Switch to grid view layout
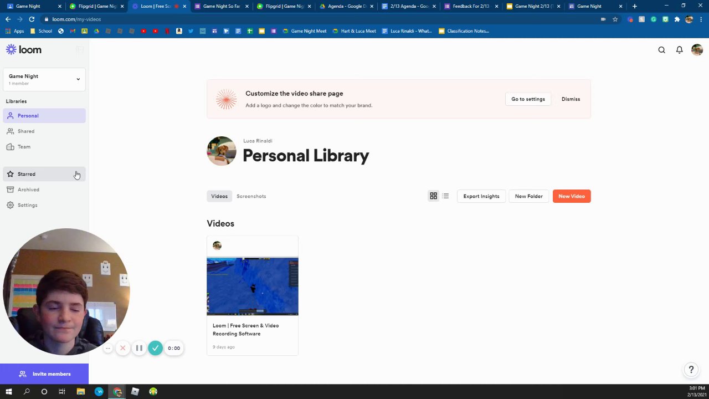This screenshot has width=709, height=399. tap(433, 196)
